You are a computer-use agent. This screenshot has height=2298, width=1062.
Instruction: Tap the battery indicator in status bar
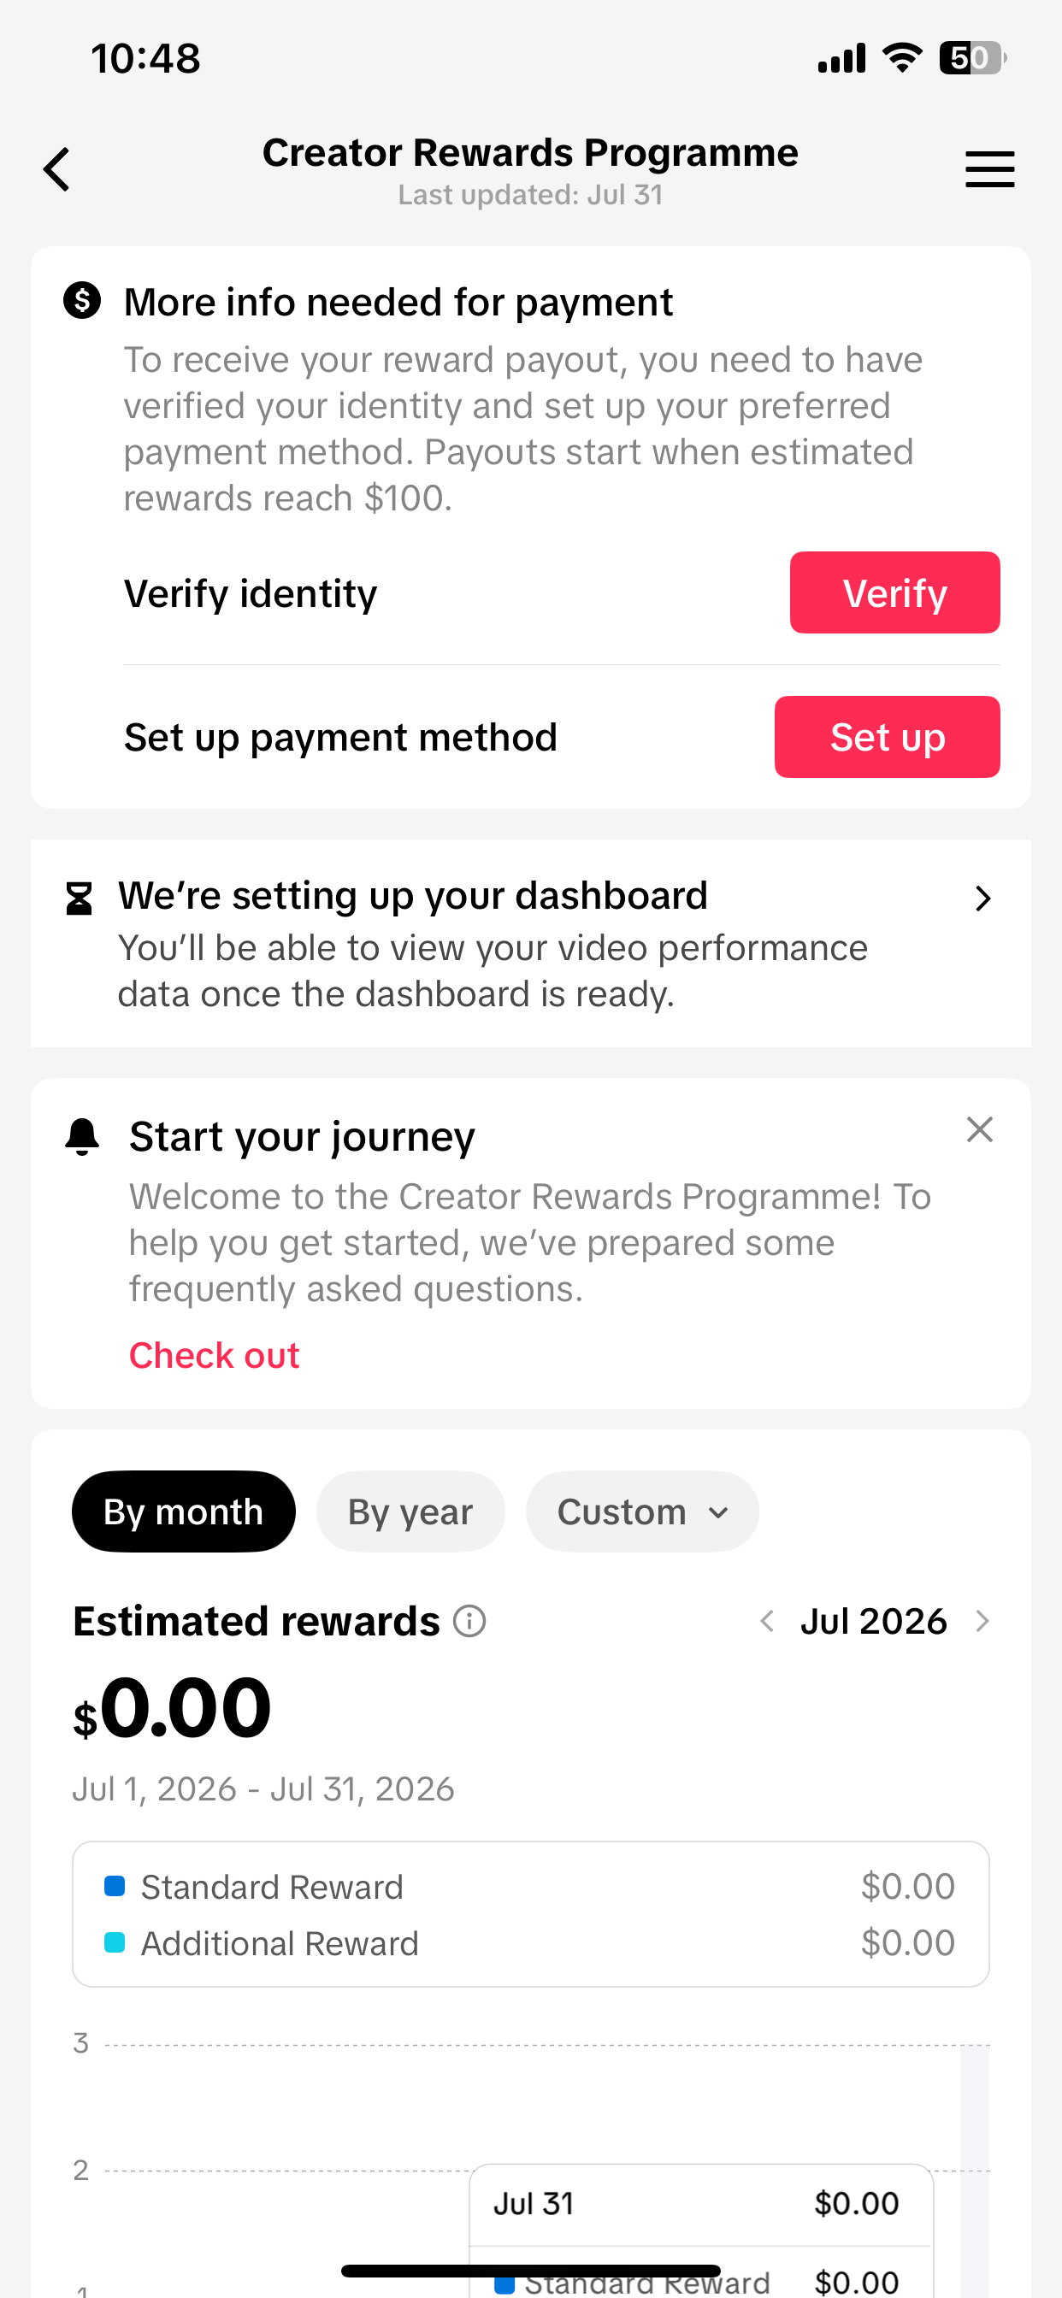pos(973,59)
